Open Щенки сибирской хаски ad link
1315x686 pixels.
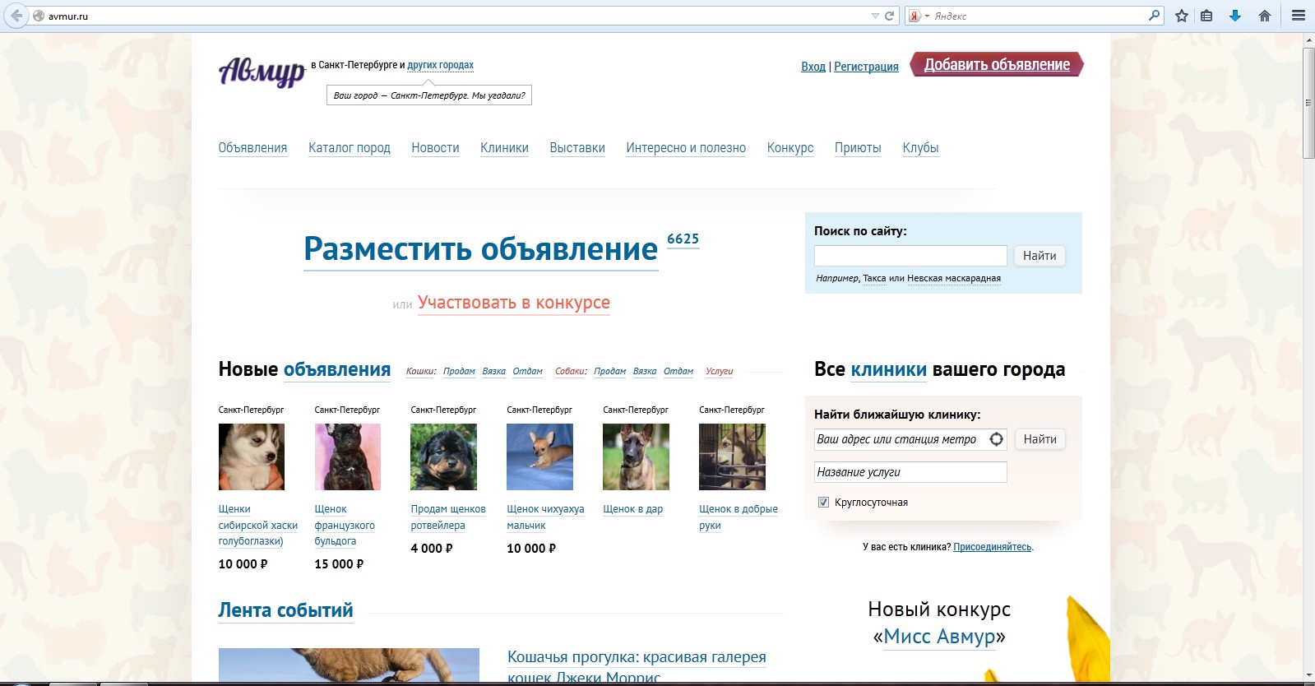tap(257, 525)
